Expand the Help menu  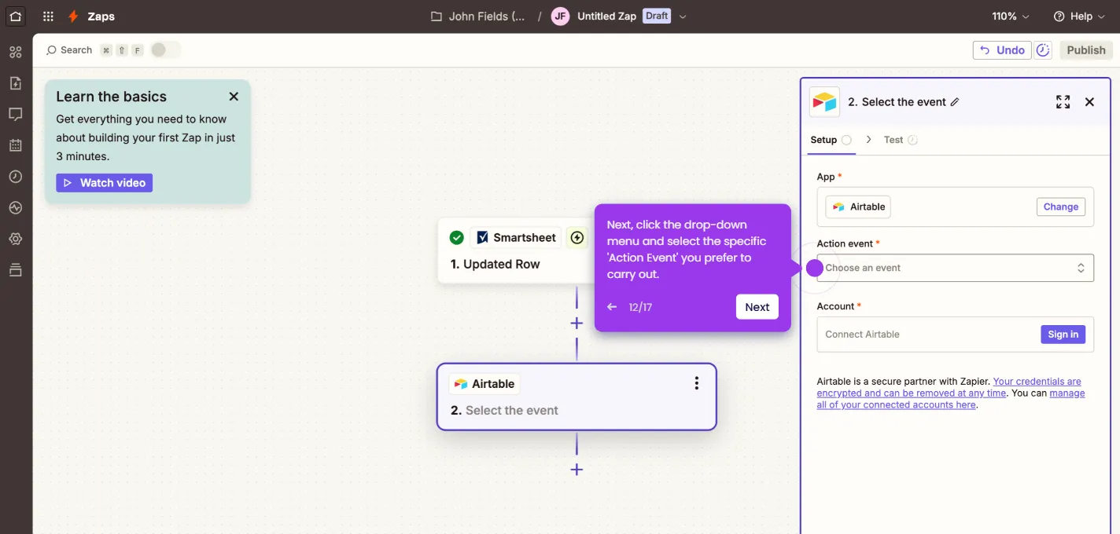(x=1080, y=16)
